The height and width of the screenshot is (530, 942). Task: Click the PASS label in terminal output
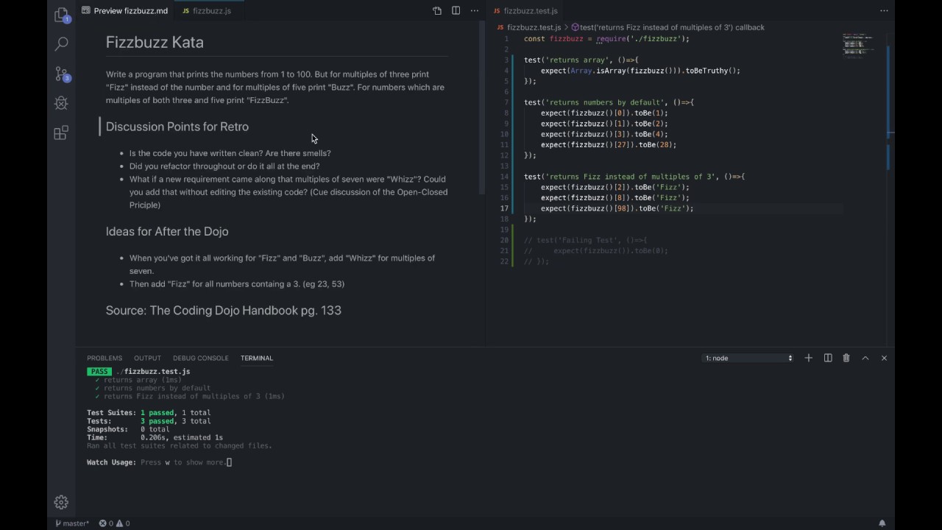tap(99, 372)
